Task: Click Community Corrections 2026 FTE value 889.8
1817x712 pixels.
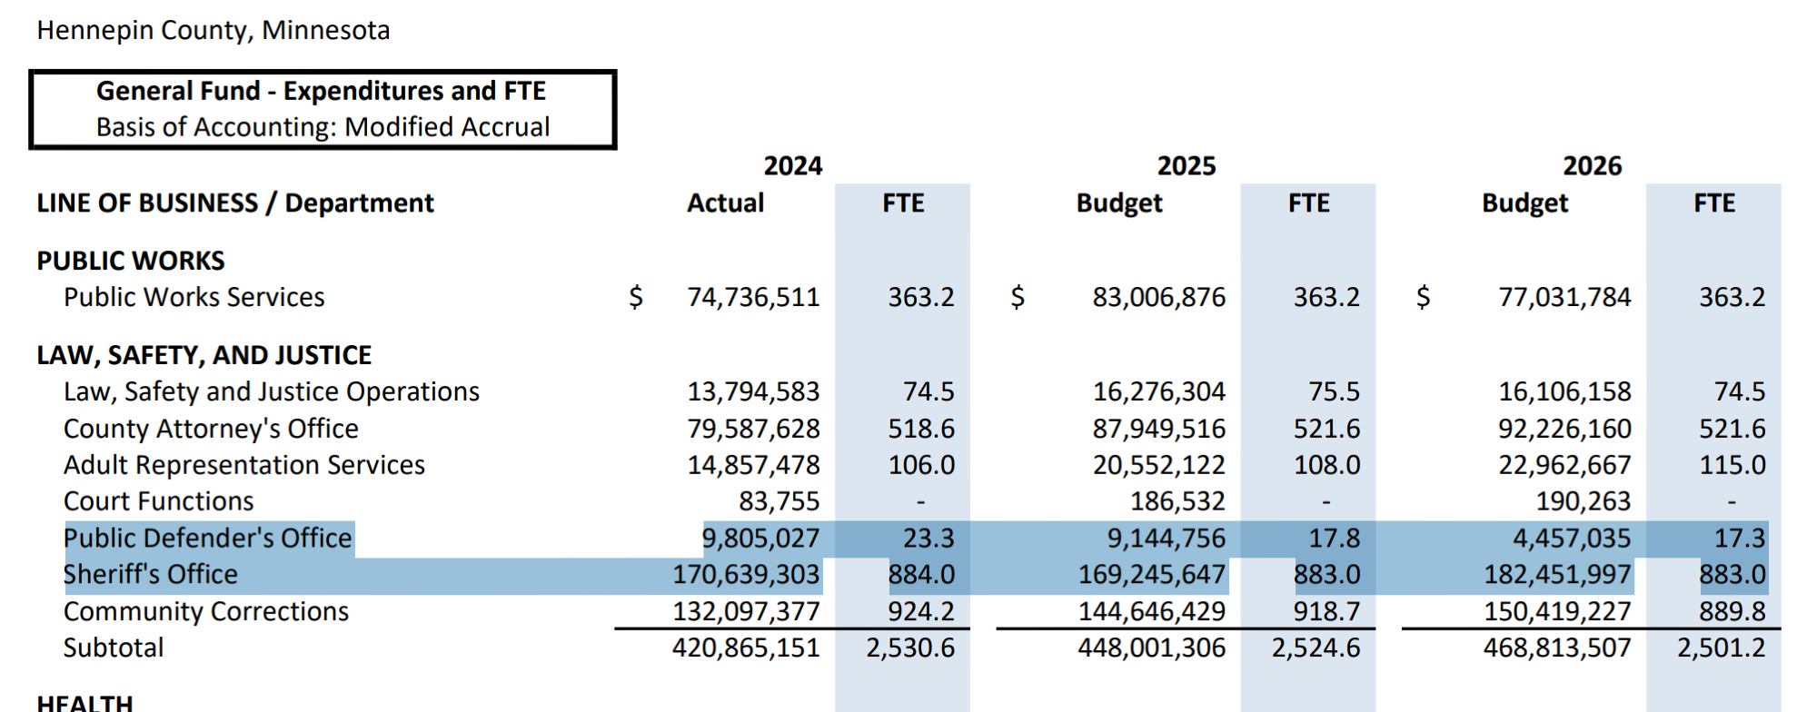Action: (1732, 611)
